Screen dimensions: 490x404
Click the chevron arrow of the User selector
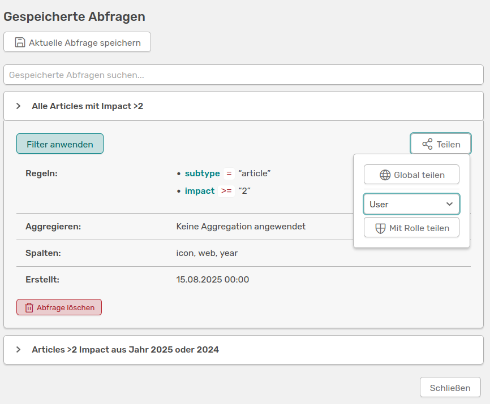point(449,204)
